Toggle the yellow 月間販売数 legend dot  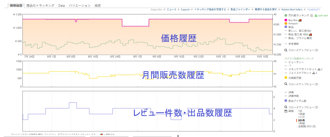(285, 78)
